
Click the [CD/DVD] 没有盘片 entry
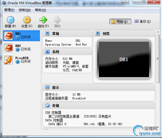coord(97,116)
